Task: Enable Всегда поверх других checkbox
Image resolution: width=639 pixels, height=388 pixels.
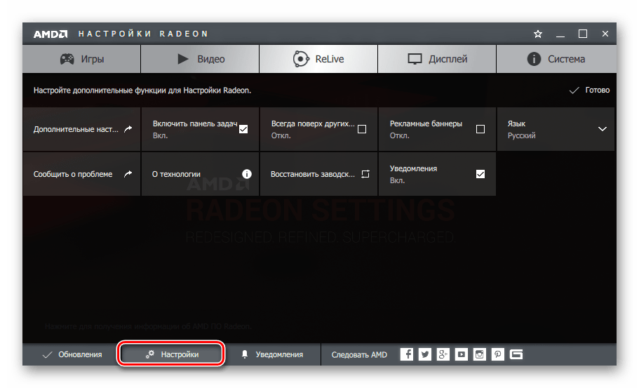Action: (x=362, y=129)
